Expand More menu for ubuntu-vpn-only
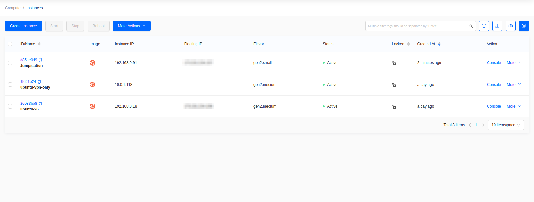Image resolution: width=534 pixels, height=202 pixels. point(514,85)
